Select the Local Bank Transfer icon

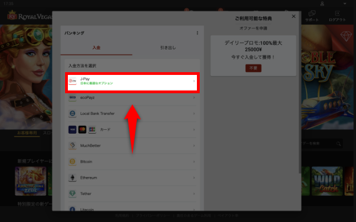[x=72, y=113]
